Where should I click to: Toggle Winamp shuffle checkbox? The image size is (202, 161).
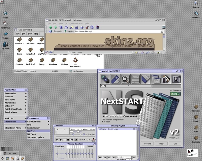tap(80, 140)
